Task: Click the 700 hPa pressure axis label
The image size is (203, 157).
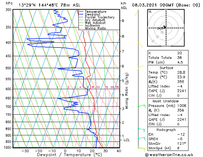Action: [x=9, y=107]
